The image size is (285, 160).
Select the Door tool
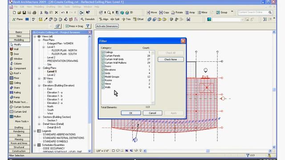tap(14, 54)
